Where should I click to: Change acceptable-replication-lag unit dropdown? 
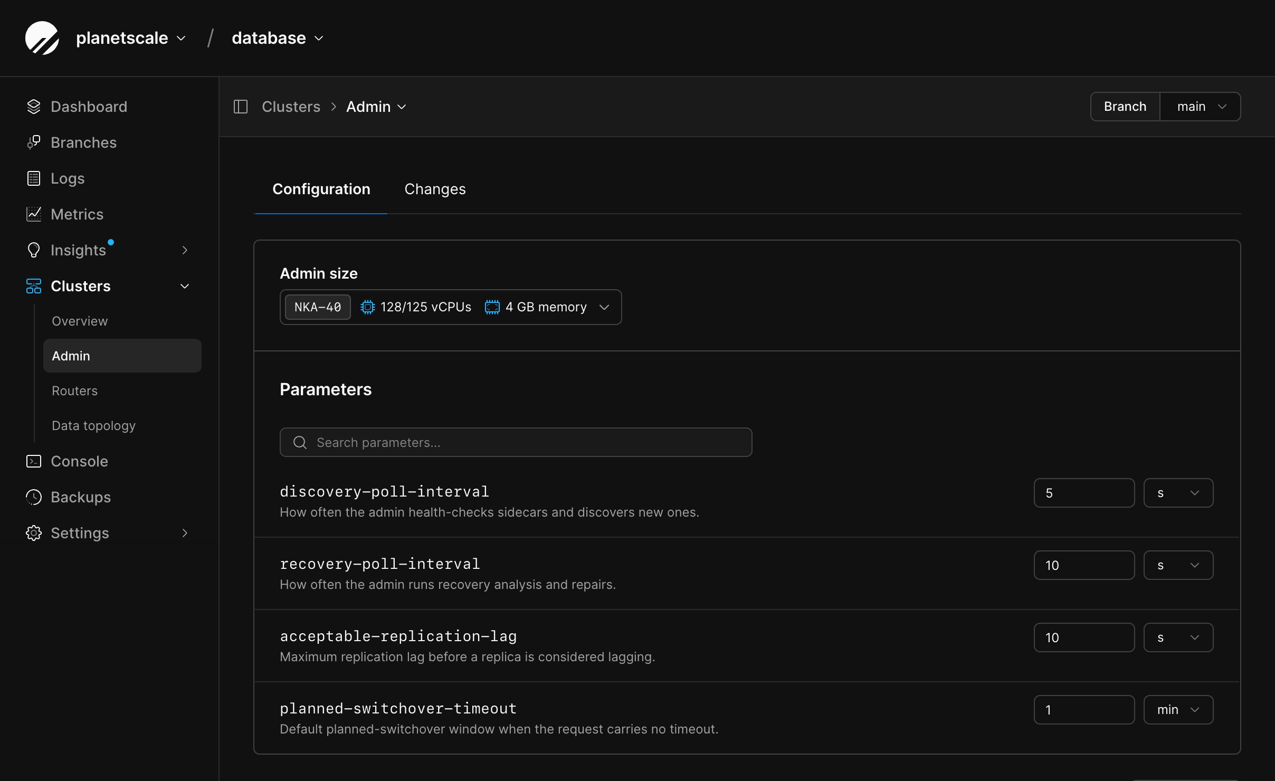[x=1178, y=637]
